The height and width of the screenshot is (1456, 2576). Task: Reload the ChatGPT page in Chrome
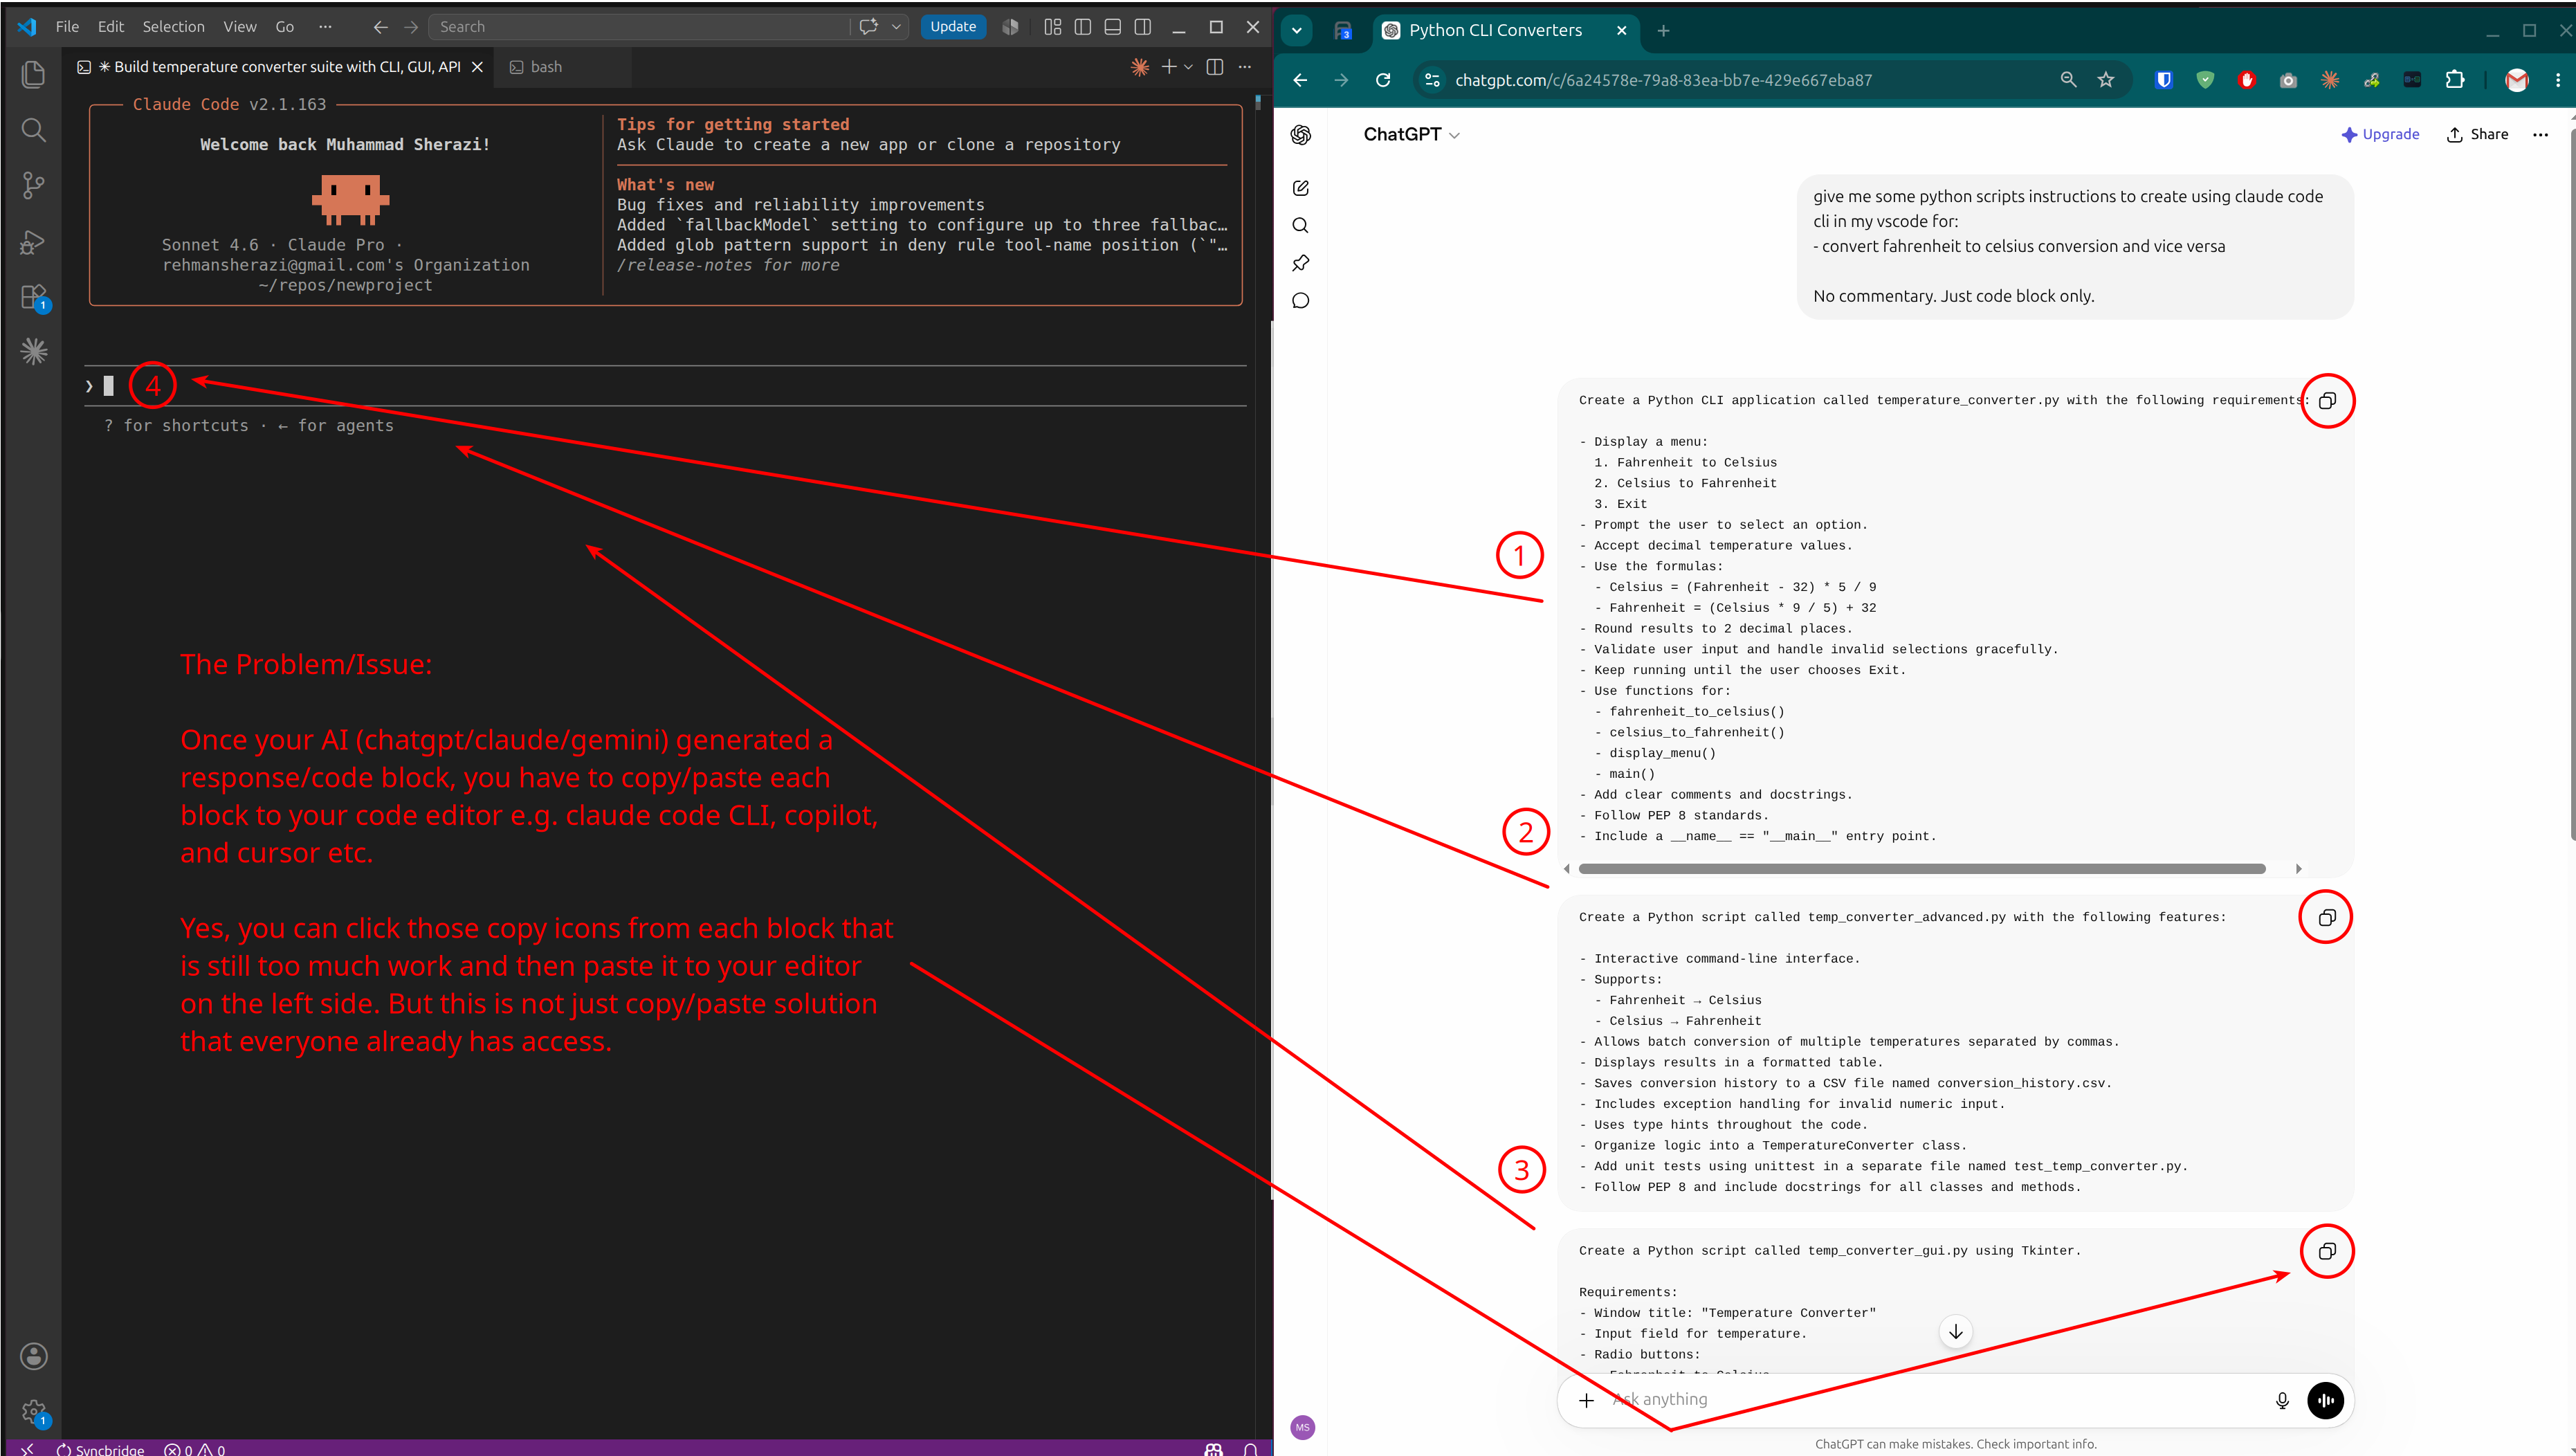[1383, 80]
